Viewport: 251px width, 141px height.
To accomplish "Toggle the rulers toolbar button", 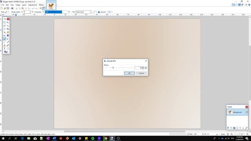I will tap(44, 8).
